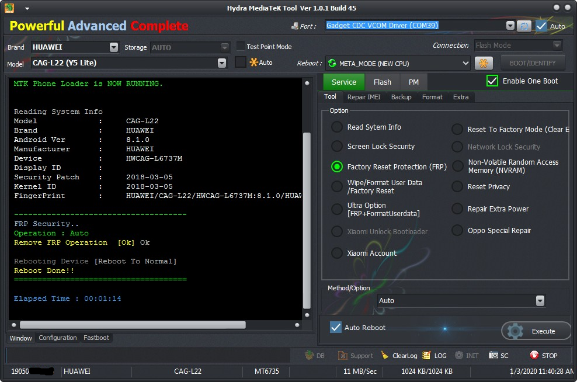
Task: Select Reset Privacy option
Action: pyautogui.click(x=457, y=186)
